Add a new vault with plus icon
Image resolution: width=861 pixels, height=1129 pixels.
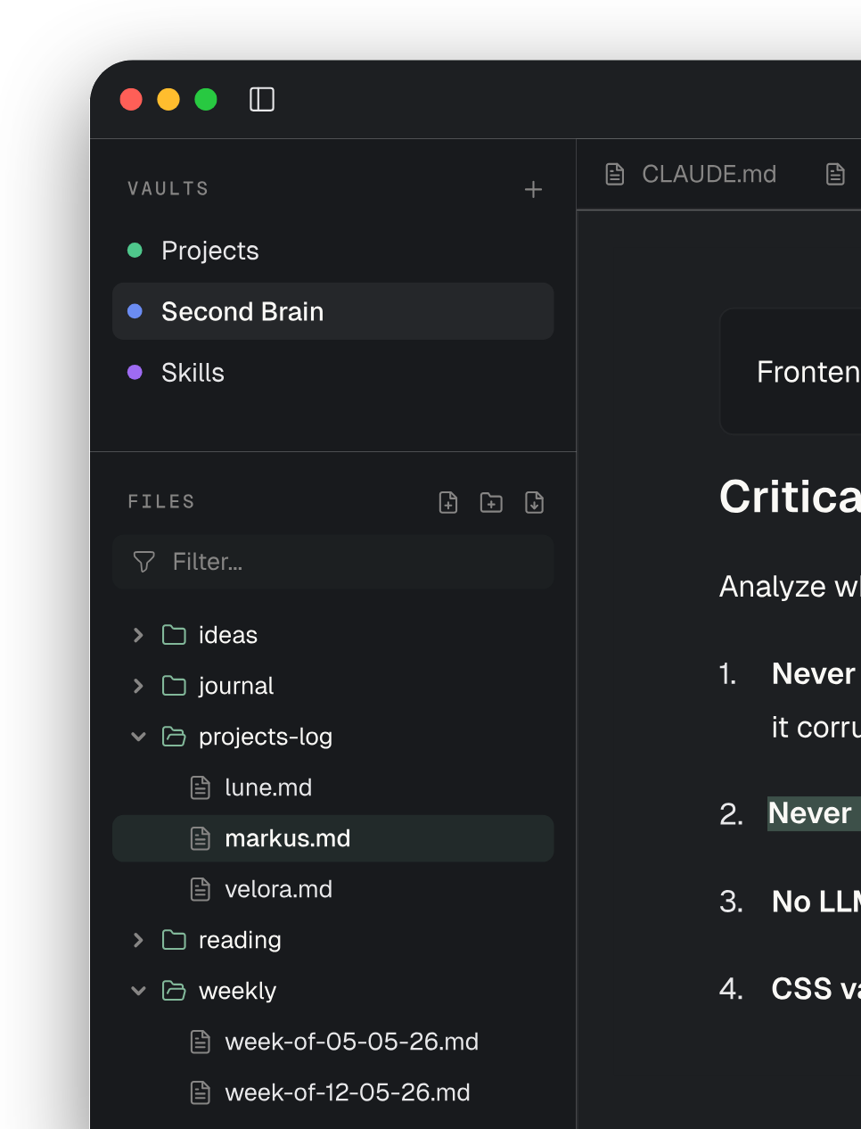533,189
